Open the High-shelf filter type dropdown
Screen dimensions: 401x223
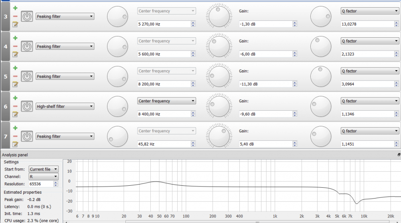coord(65,107)
